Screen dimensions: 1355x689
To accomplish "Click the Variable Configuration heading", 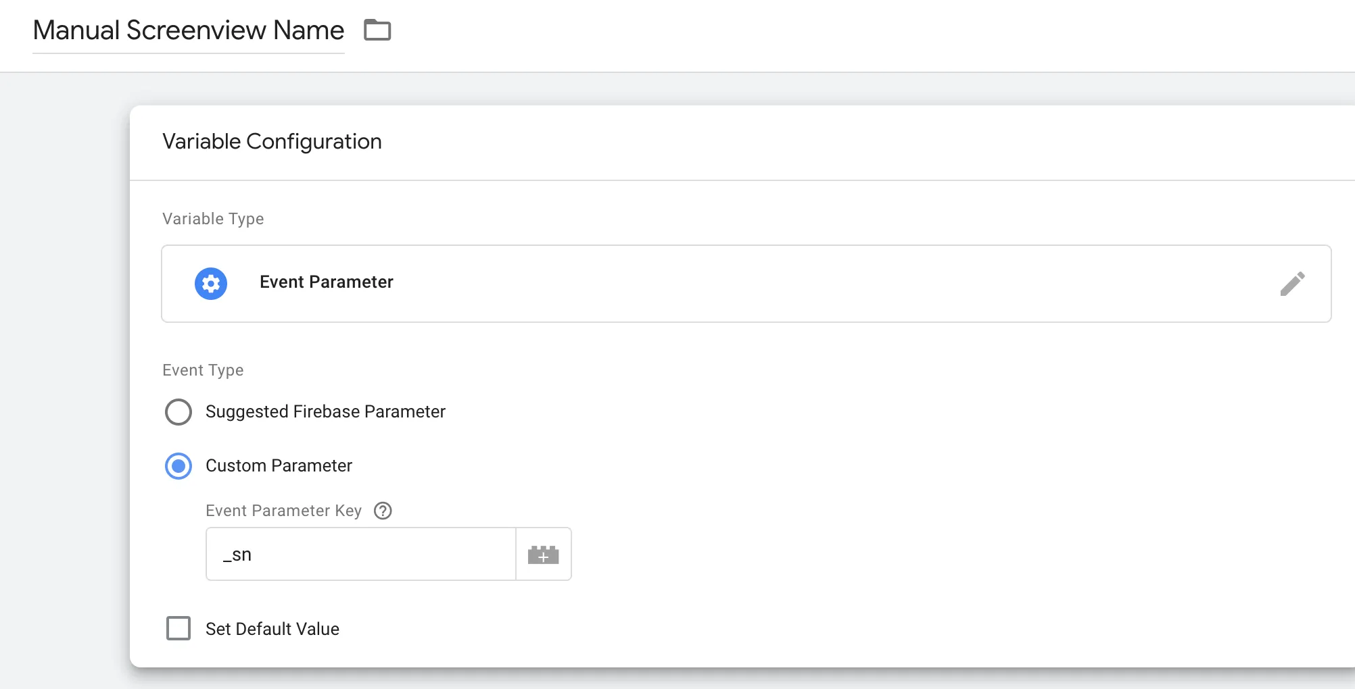I will click(272, 142).
